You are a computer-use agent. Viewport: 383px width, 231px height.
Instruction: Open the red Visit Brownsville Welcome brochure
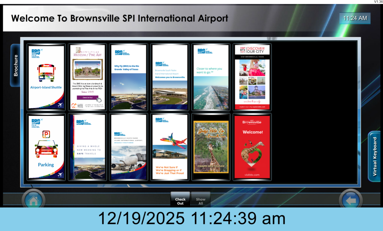pos(252,147)
